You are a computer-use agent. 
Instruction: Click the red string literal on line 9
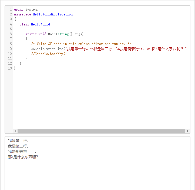coord(126,49)
